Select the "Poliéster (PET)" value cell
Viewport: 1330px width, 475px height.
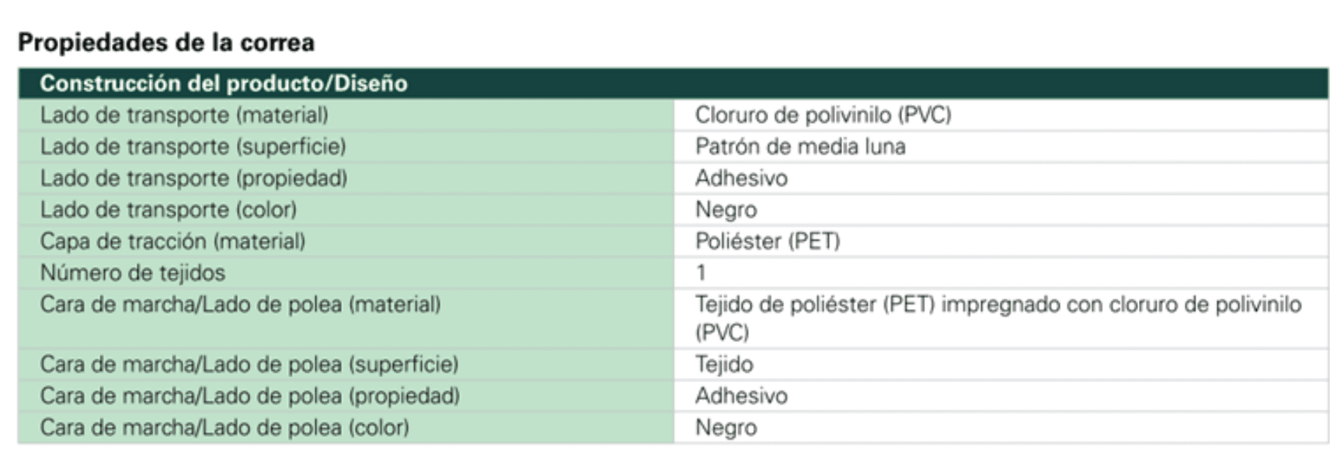tap(767, 241)
